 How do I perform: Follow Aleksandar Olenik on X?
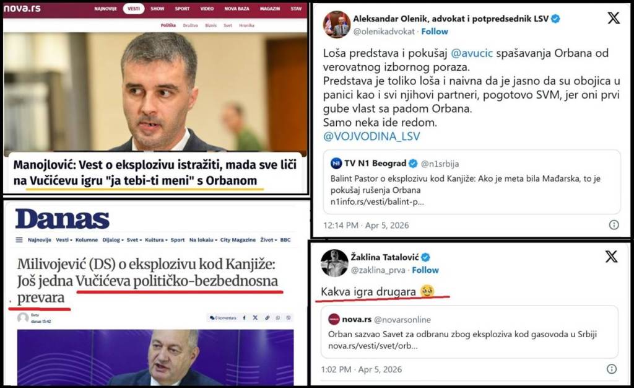tap(435, 32)
